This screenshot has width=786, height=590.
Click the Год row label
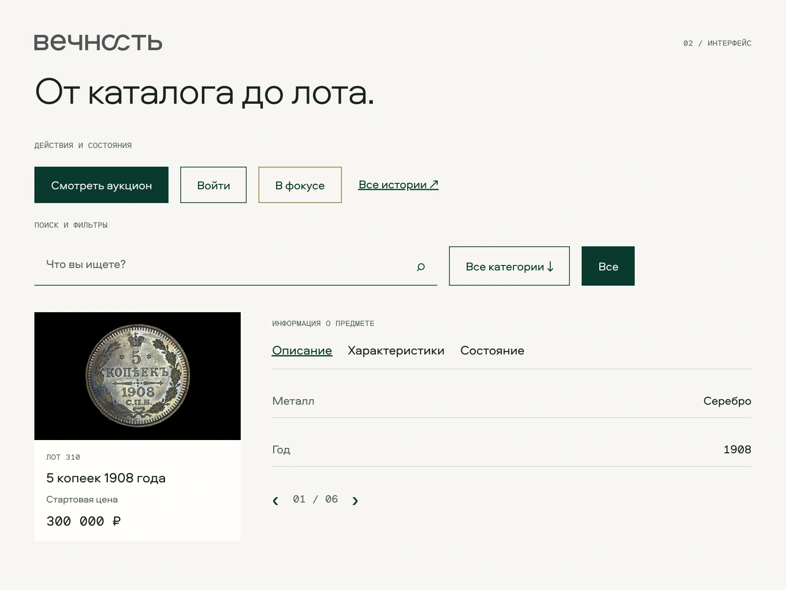[281, 450]
